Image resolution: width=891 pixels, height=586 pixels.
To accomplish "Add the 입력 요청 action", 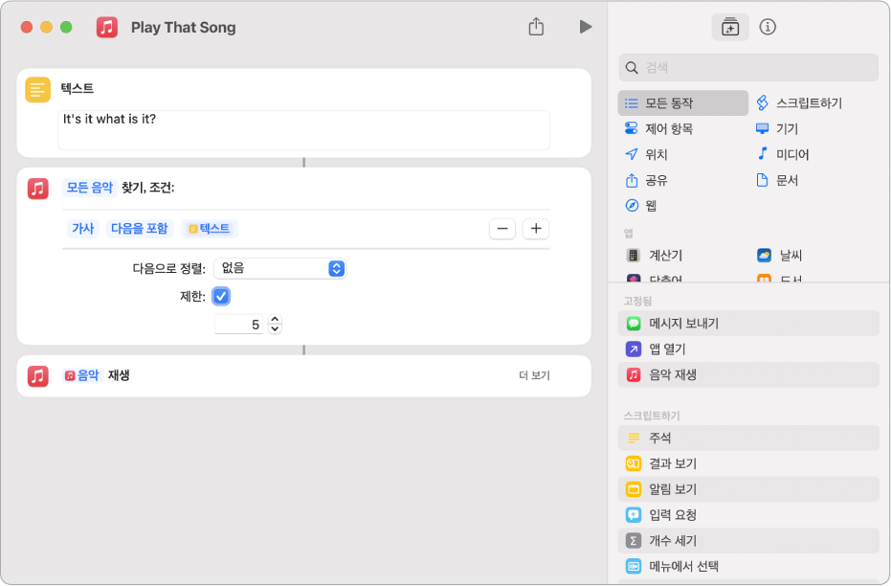I will 748,515.
